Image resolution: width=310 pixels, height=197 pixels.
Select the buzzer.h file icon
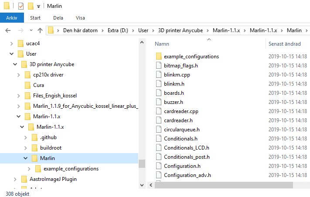[x=159, y=102]
